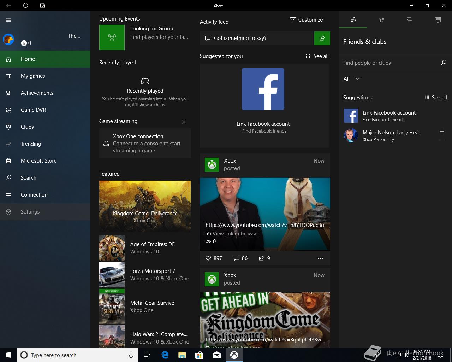452x362 pixels.
Task: Click Find people or clubs search field
Action: [x=390, y=63]
